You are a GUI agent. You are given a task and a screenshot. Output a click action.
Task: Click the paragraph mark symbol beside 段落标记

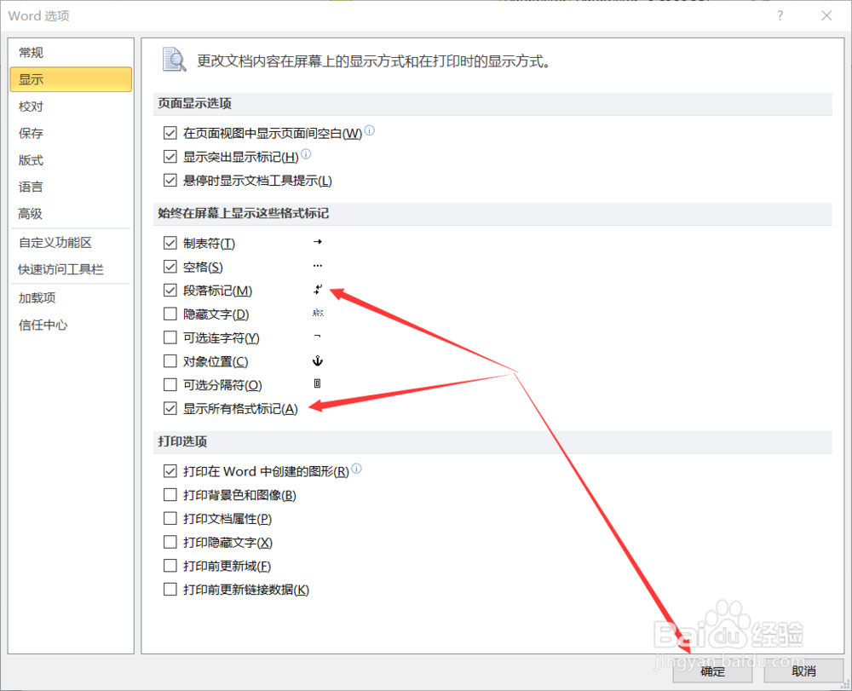tap(317, 290)
